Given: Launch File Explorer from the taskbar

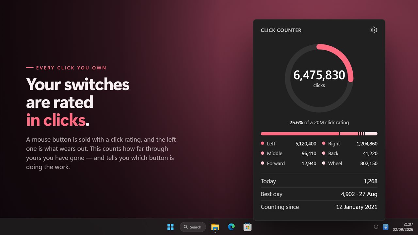Looking at the screenshot, I should point(215,227).
